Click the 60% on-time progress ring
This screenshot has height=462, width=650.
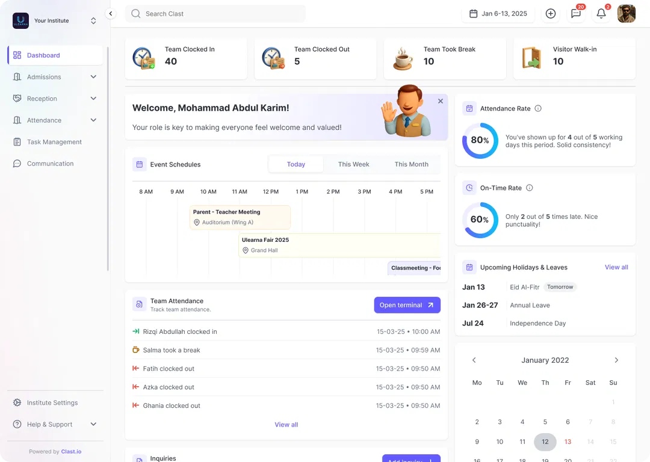tap(480, 220)
